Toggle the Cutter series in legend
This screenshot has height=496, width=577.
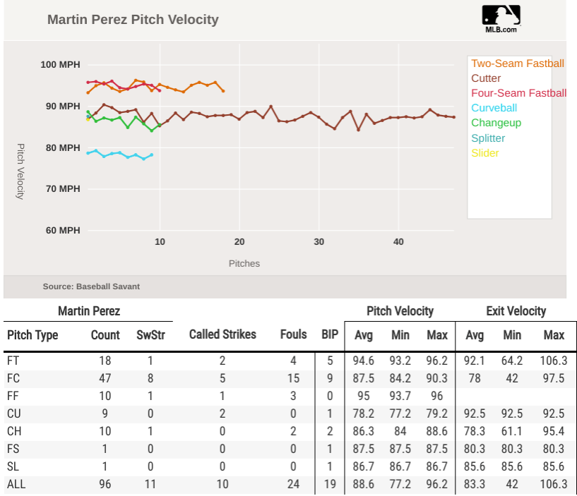point(486,78)
